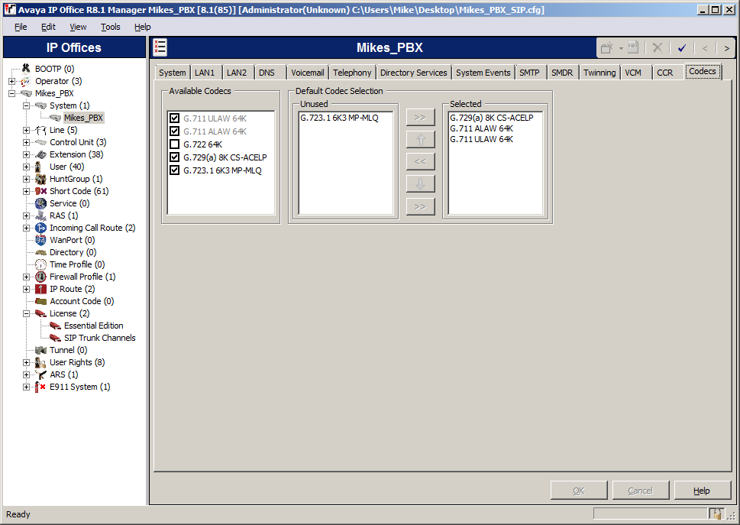Select the User node icon
Viewport: 740px width, 525px height.
coord(39,167)
